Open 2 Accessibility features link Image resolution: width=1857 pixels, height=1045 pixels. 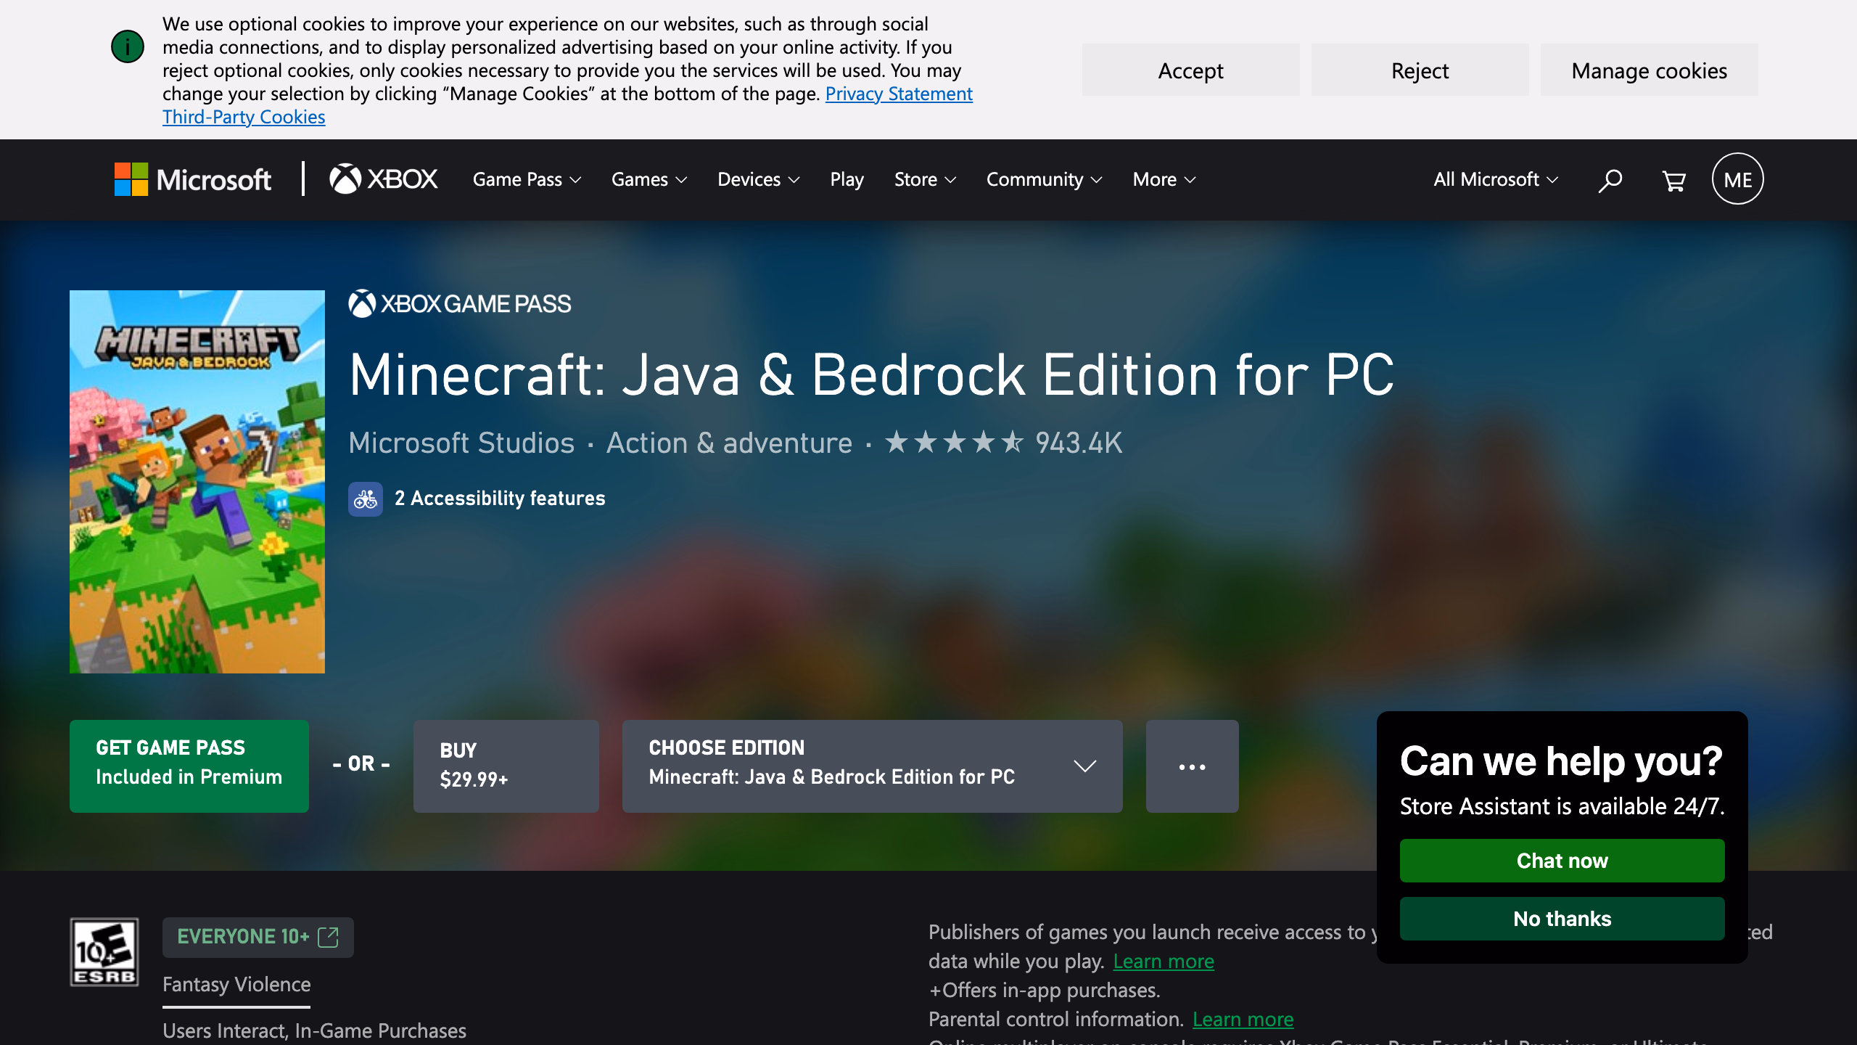click(x=500, y=499)
